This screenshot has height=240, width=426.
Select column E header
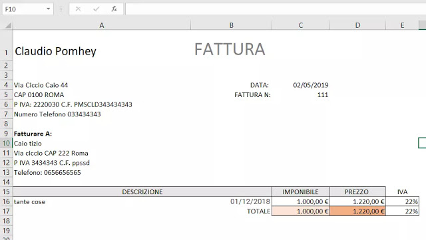click(x=402, y=25)
